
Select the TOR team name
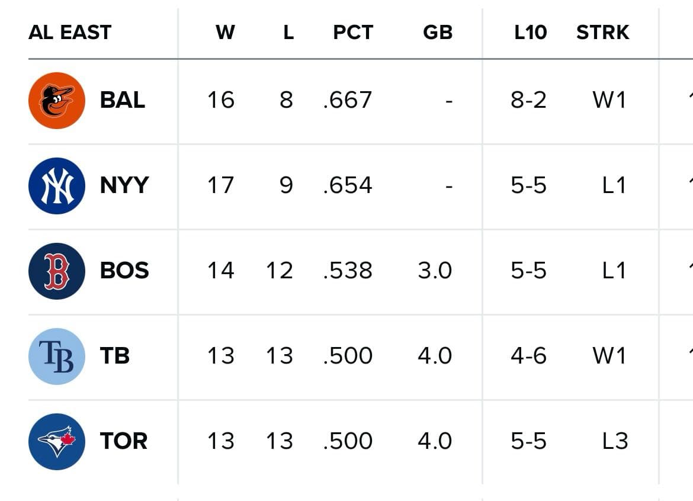pos(124,442)
